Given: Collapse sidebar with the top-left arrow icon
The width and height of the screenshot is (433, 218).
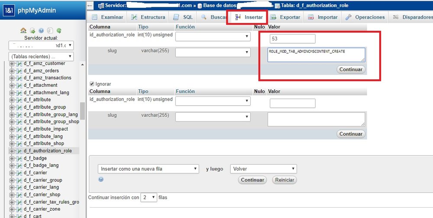Looking at the screenshot, I should click(x=90, y=5).
